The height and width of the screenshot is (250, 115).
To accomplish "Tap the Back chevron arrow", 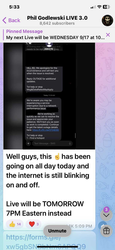I will coord(4,20).
